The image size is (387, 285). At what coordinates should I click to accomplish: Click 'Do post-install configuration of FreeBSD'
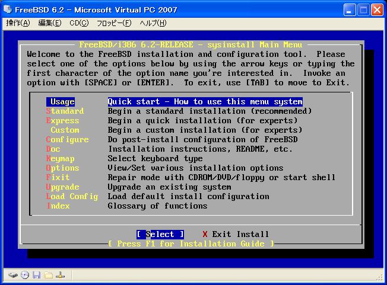pos(202,140)
